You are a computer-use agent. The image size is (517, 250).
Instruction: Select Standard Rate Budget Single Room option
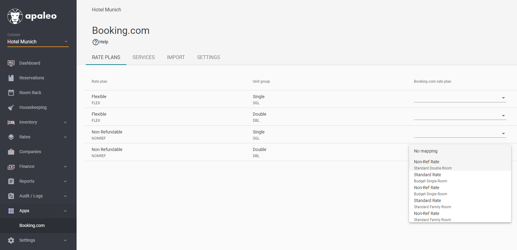[x=460, y=177]
